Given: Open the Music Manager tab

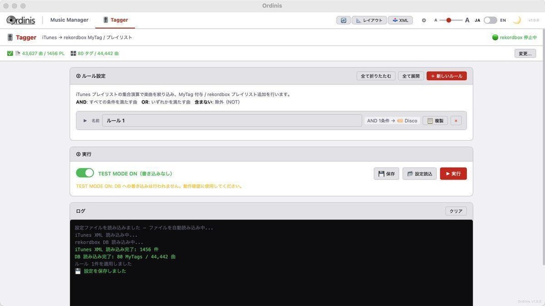Looking at the screenshot, I should pos(69,20).
